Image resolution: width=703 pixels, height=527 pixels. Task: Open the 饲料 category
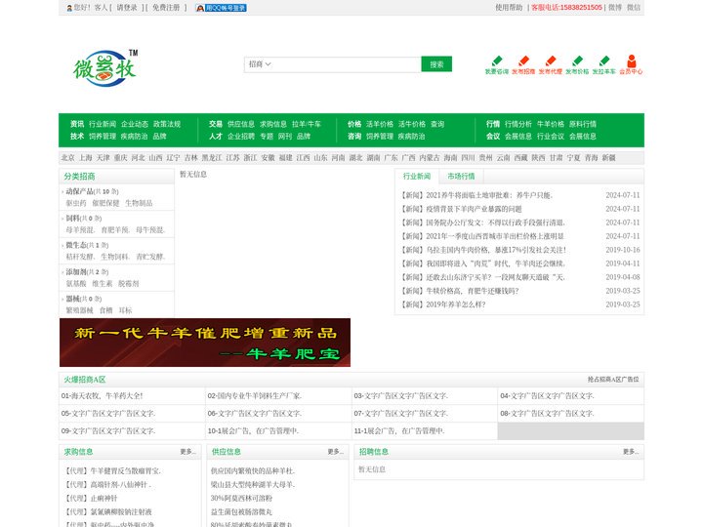72,219
